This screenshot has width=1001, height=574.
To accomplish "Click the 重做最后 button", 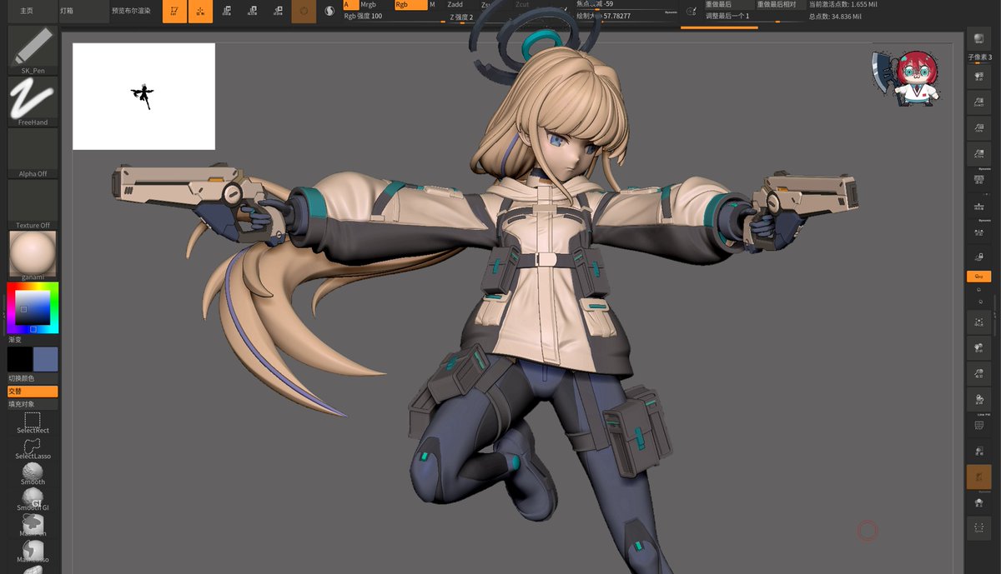I will 729,5.
